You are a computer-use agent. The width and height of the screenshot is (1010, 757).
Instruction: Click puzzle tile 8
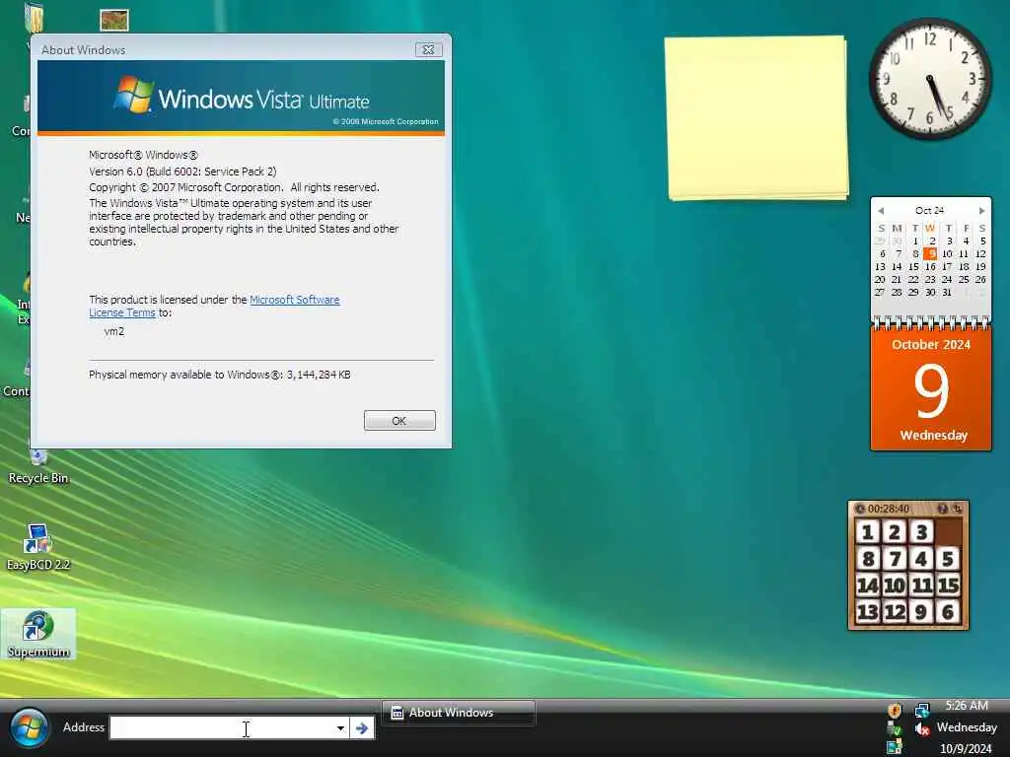[868, 559]
